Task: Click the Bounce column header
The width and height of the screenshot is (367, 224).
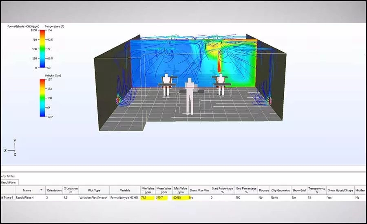Action: [264, 190]
